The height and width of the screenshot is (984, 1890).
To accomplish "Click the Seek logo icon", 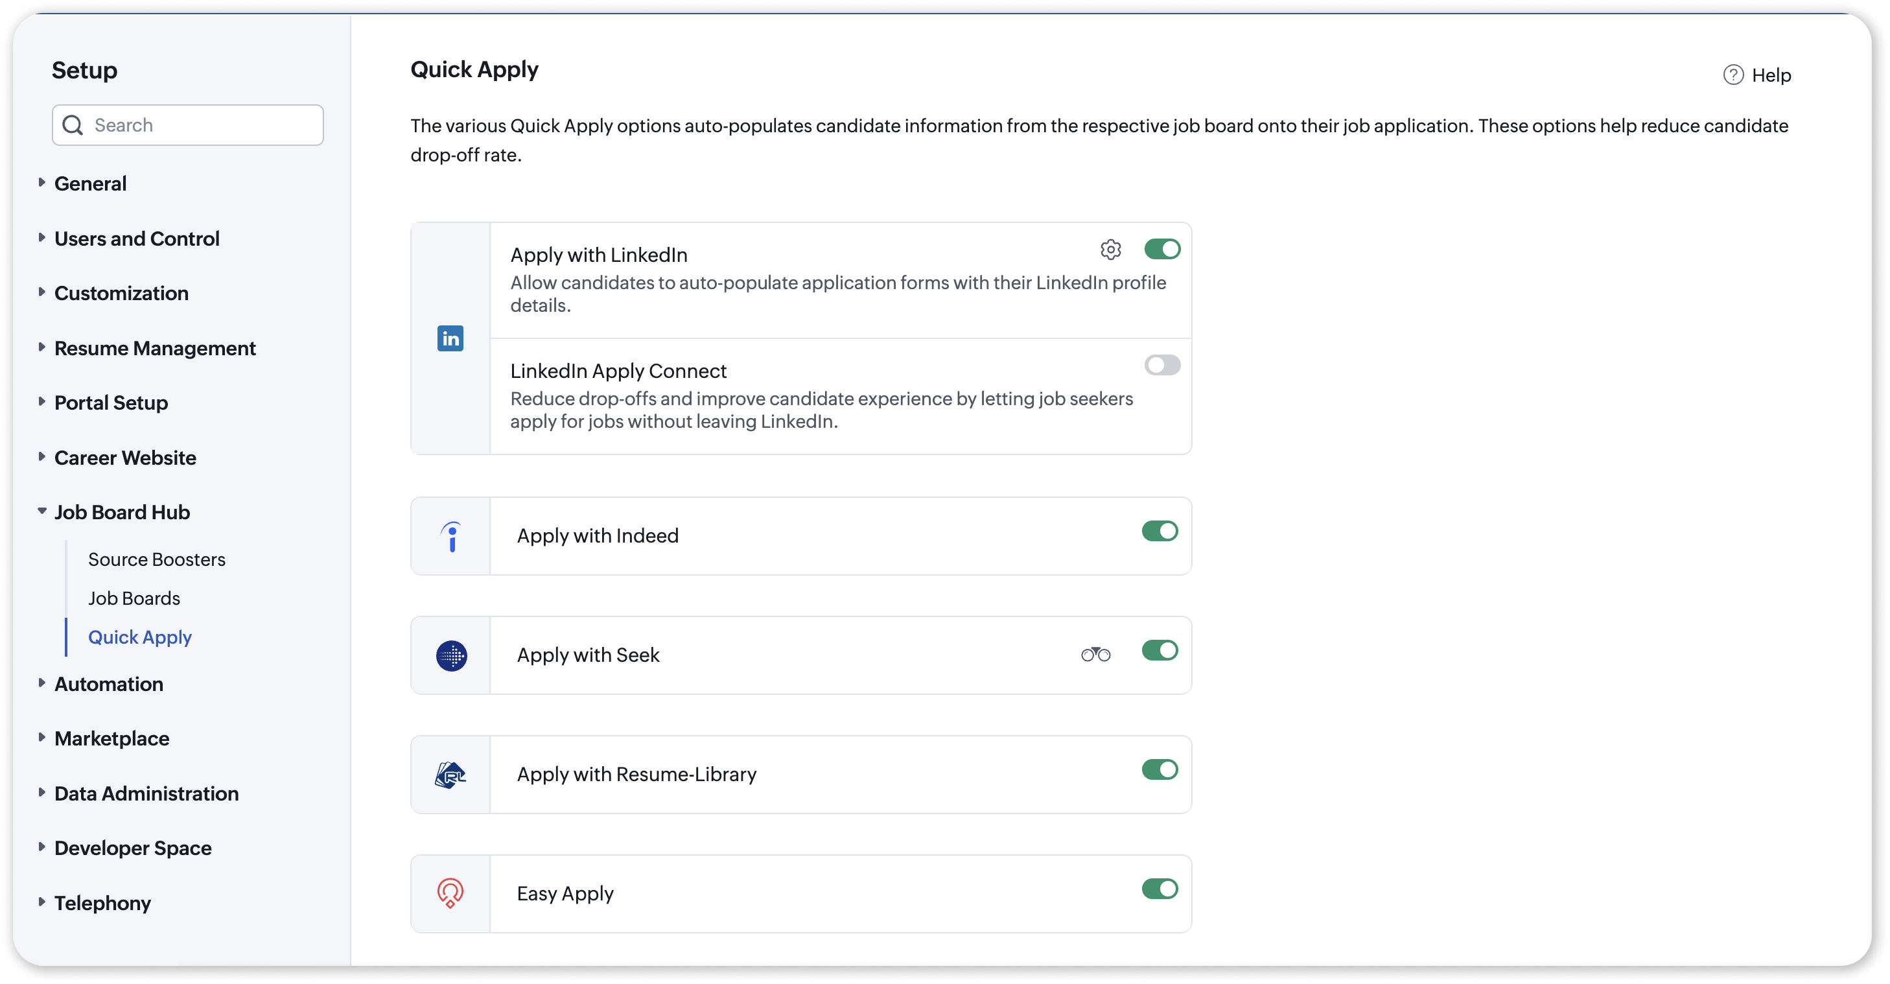I will (x=451, y=655).
